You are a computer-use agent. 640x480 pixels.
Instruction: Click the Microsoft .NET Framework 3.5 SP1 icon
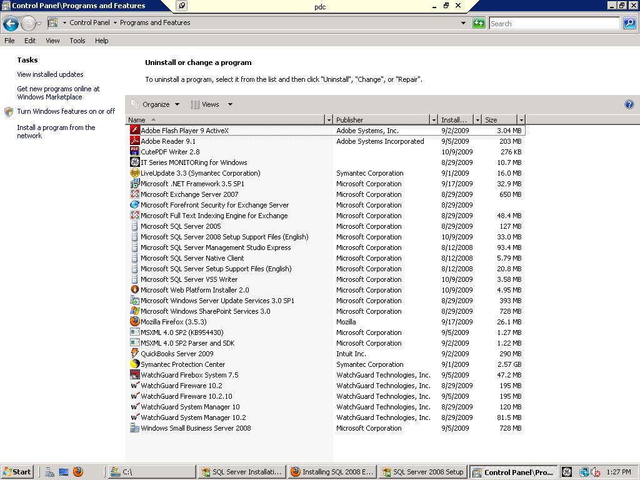click(135, 183)
